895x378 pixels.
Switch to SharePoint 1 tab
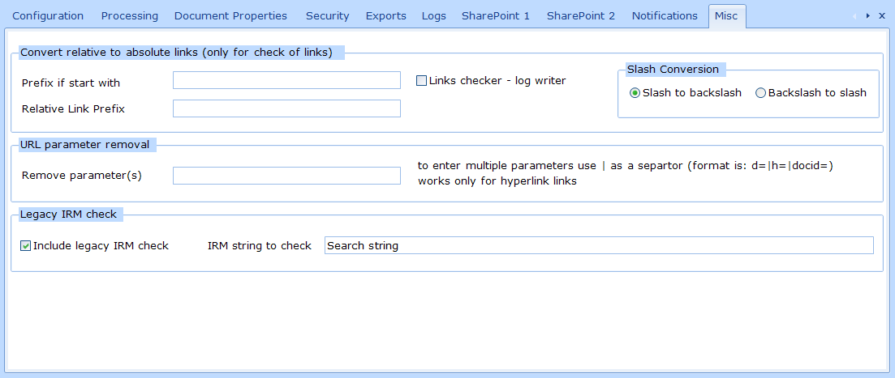click(496, 16)
